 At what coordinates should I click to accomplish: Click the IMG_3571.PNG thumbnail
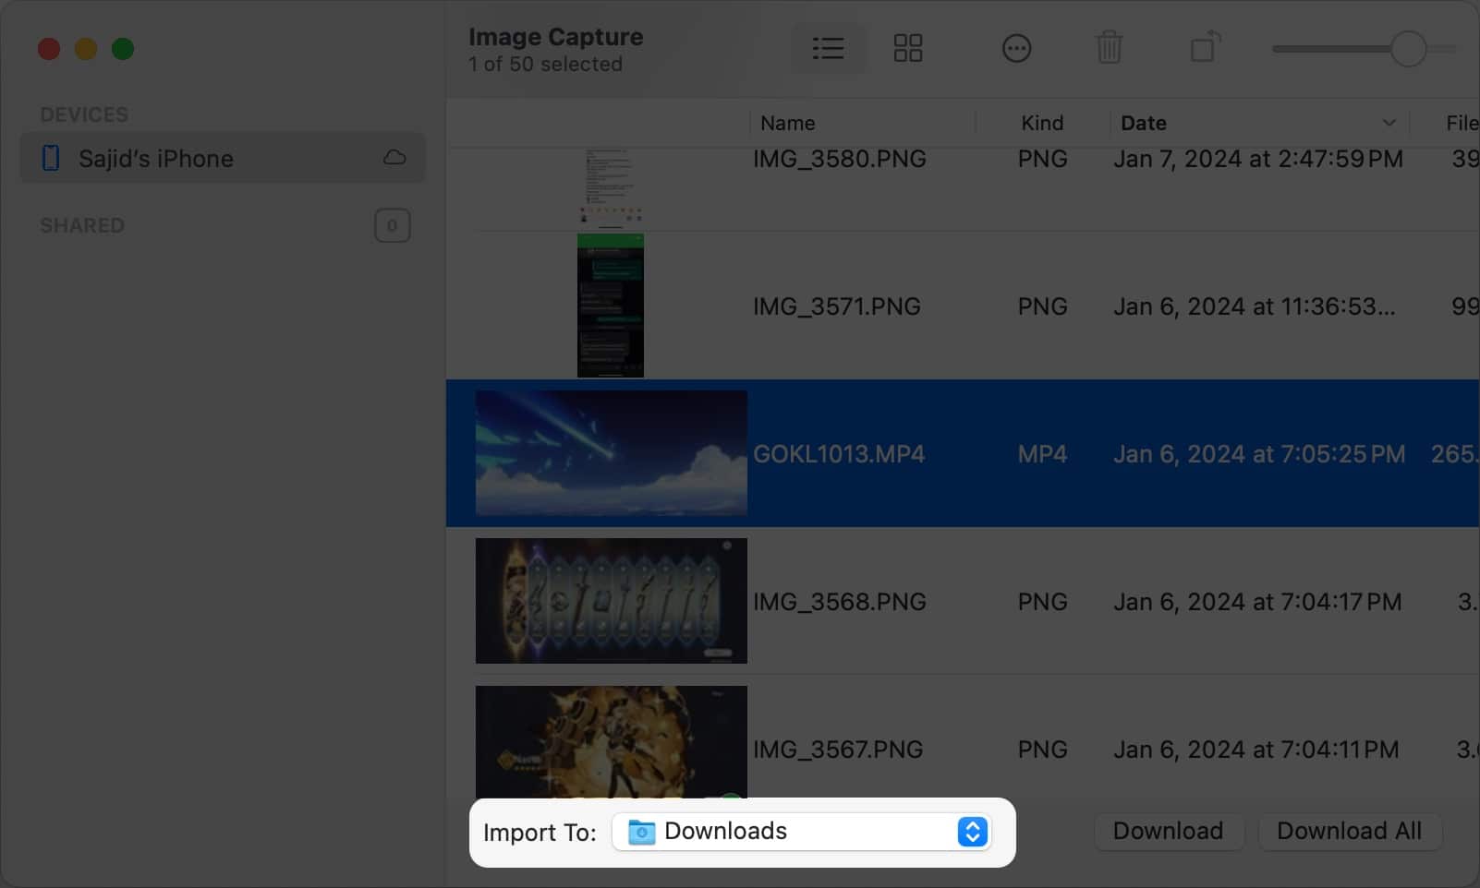(x=611, y=306)
